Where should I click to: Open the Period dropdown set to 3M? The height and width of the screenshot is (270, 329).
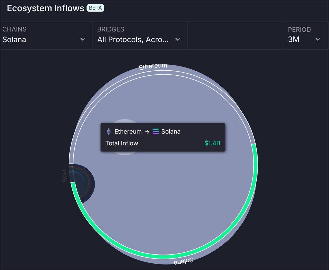306,36
